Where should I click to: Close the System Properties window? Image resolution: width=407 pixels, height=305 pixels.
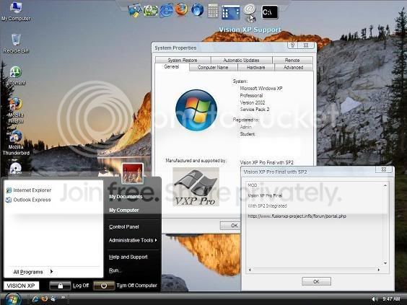[x=306, y=45]
